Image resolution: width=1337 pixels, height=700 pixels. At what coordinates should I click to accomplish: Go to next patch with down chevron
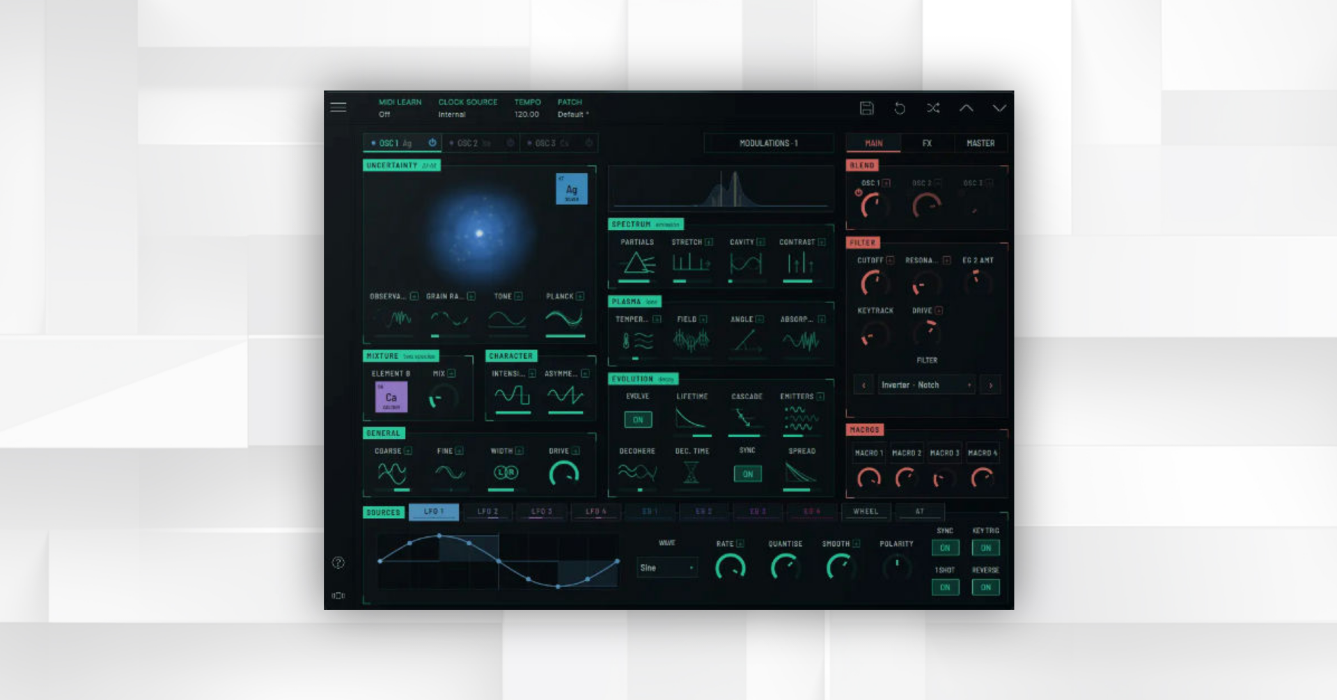click(999, 108)
